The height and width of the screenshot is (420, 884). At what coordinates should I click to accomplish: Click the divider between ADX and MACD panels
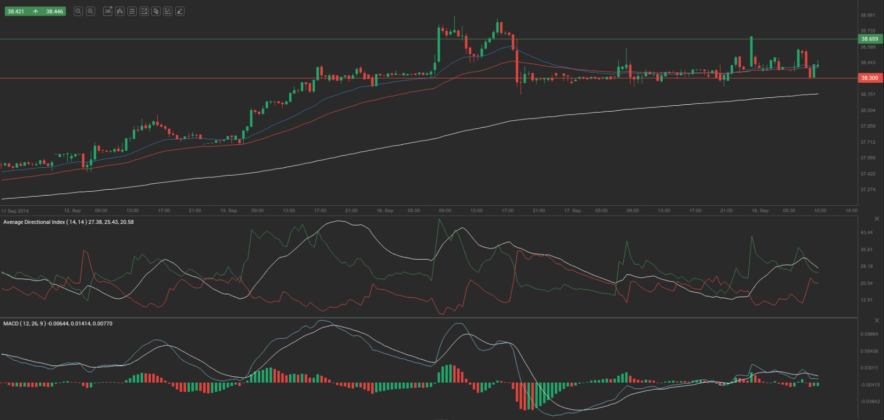point(428,318)
